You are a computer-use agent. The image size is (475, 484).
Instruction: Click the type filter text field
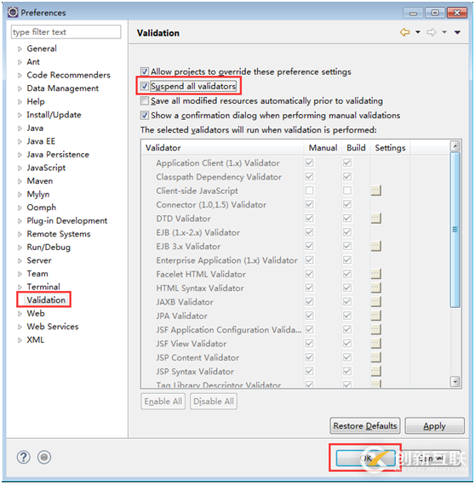click(66, 32)
